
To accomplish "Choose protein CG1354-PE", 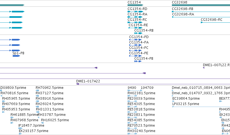I will (x=139, y=53).
